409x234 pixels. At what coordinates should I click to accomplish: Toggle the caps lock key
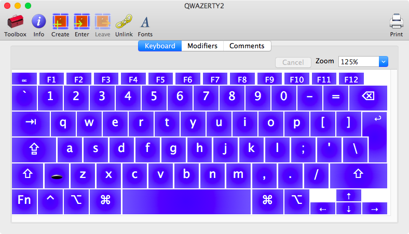coord(34,149)
